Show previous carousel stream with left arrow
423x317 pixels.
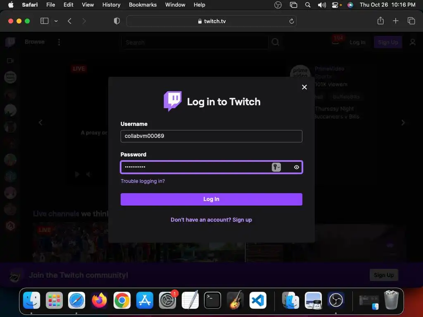(40, 123)
